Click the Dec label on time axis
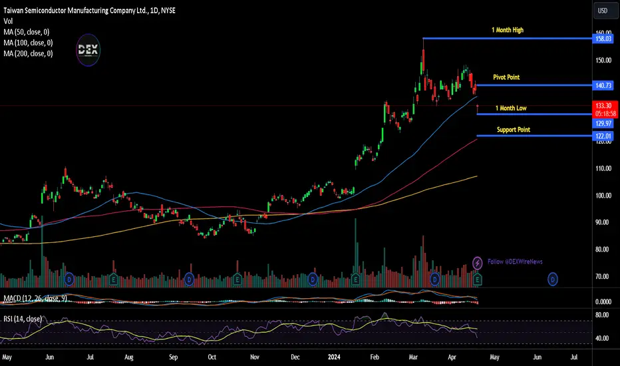The width and height of the screenshot is (620, 366). [295, 357]
